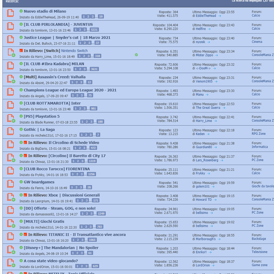This screenshot has width=274, height=274.
Task: Go to last post arrow by Keden
Action: pos(208,134)
